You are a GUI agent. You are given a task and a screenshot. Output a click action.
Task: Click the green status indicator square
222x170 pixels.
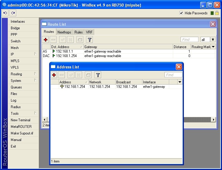point(212,13)
